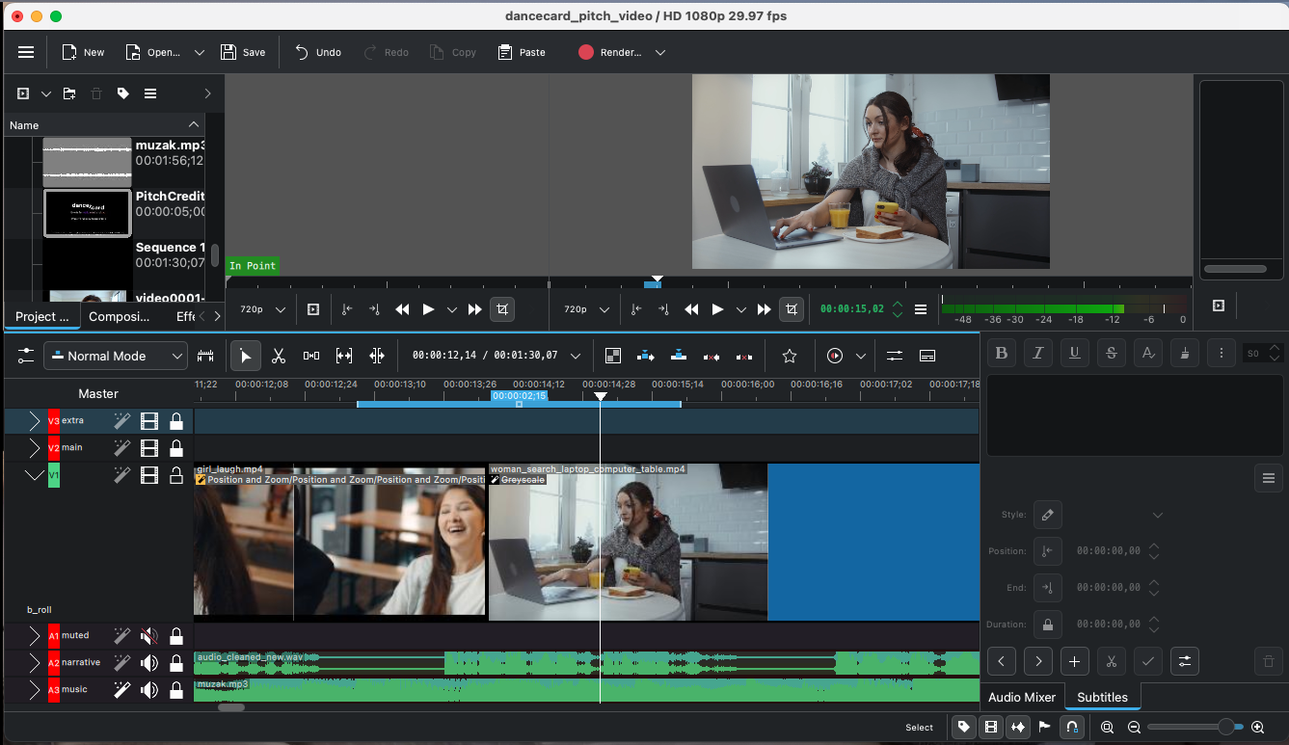1289x745 pixels.
Task: Select the razor (scissors) tool
Action: [279, 356]
